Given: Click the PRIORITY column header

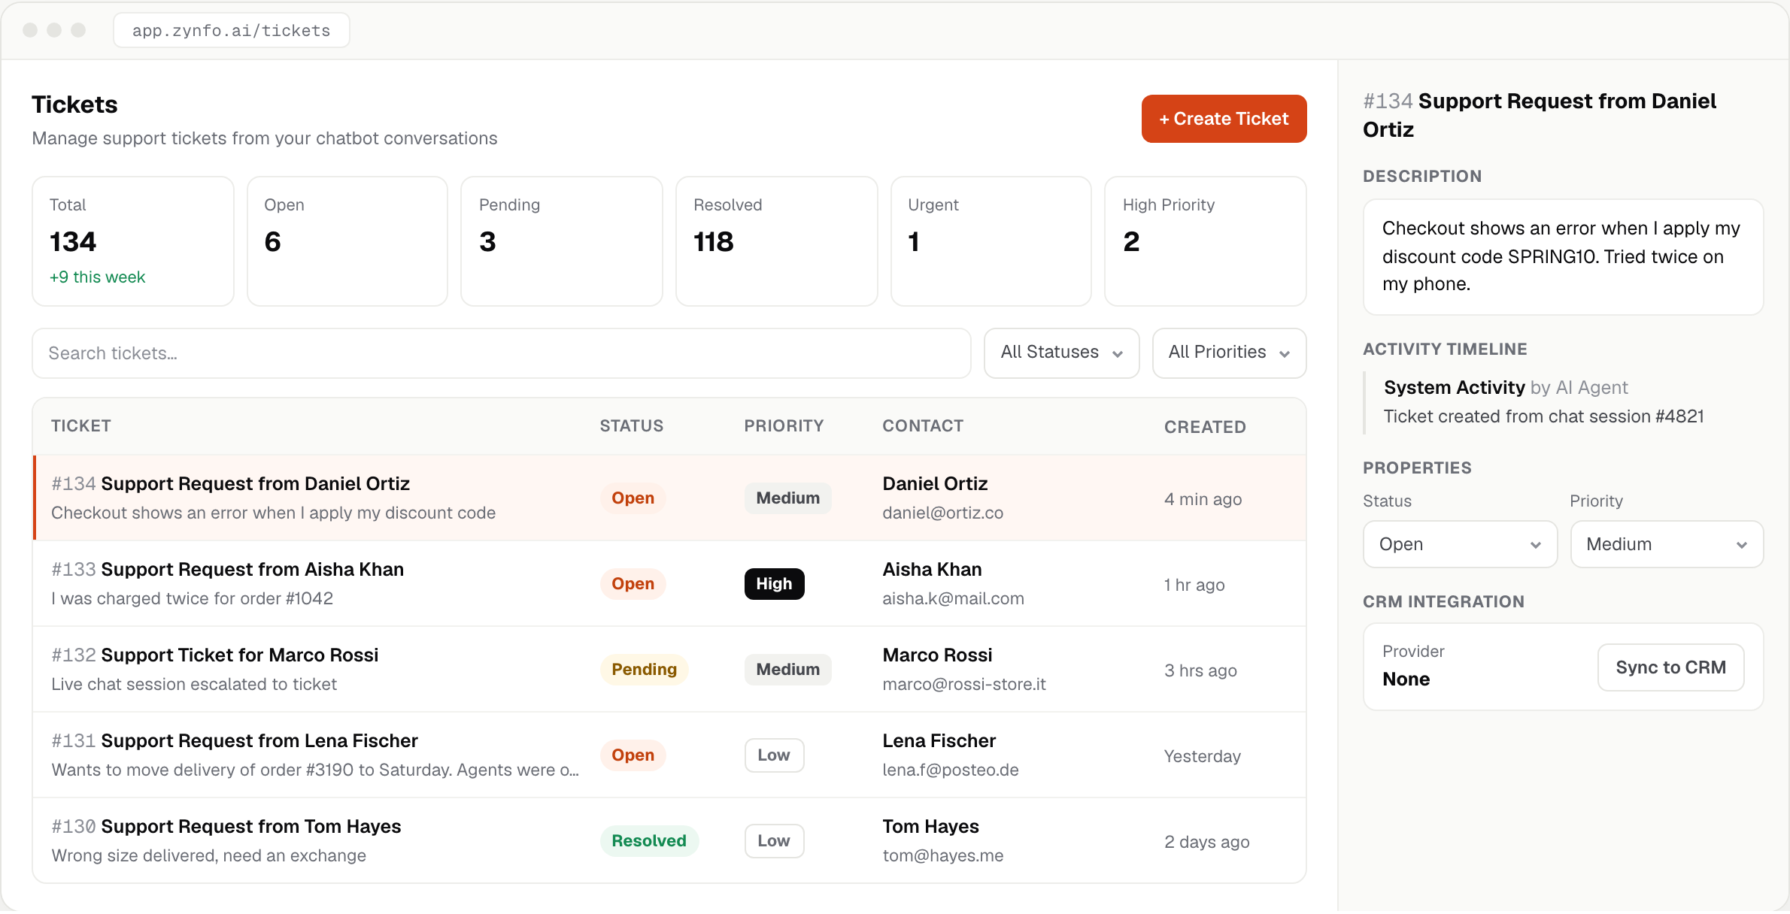Looking at the screenshot, I should (784, 426).
